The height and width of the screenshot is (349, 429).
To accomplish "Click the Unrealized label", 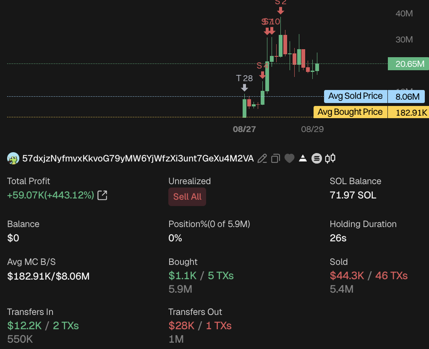I will pyautogui.click(x=190, y=181).
